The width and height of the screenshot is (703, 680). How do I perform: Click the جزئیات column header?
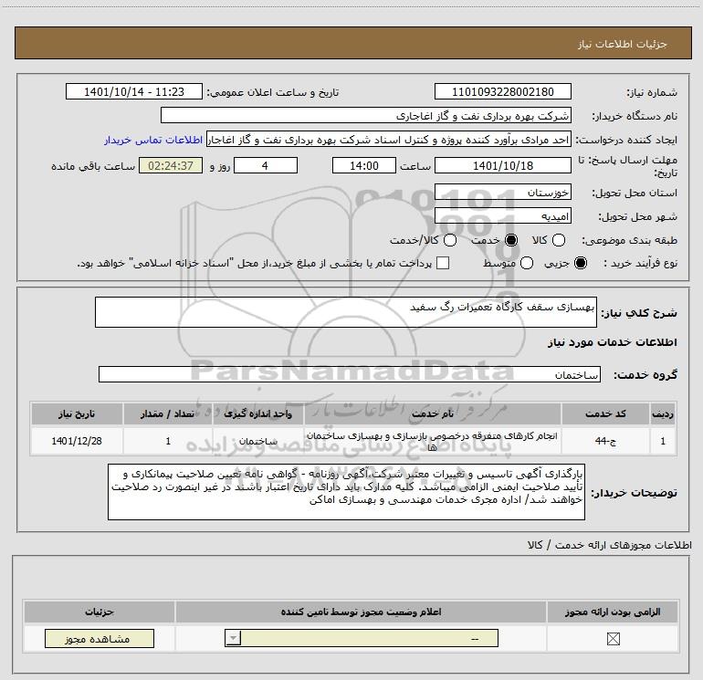(x=100, y=612)
